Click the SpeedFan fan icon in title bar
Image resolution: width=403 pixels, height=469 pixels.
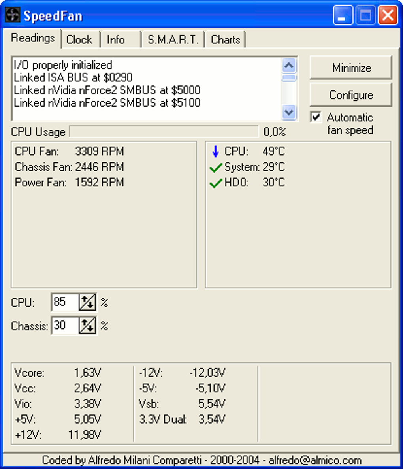coord(12,15)
